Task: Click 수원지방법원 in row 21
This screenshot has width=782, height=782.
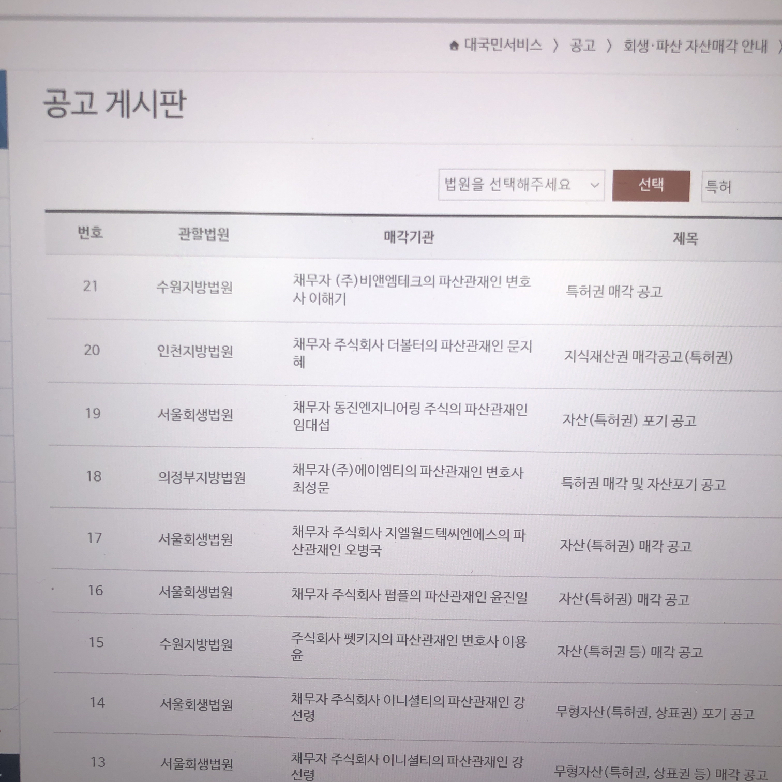Action: point(195,287)
